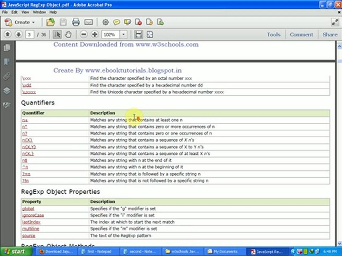Screen dimensions: 342x256
Task: Open the Create PDF menu button
Action: click(x=20, y=22)
